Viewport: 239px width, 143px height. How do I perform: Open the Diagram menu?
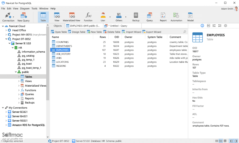coord(25,8)
